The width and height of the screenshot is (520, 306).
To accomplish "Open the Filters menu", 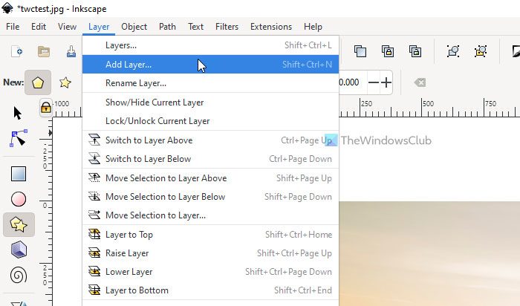I will [227, 27].
